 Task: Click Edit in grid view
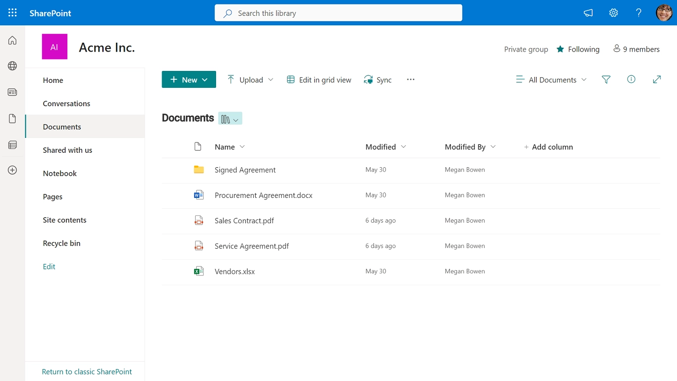pyautogui.click(x=319, y=79)
